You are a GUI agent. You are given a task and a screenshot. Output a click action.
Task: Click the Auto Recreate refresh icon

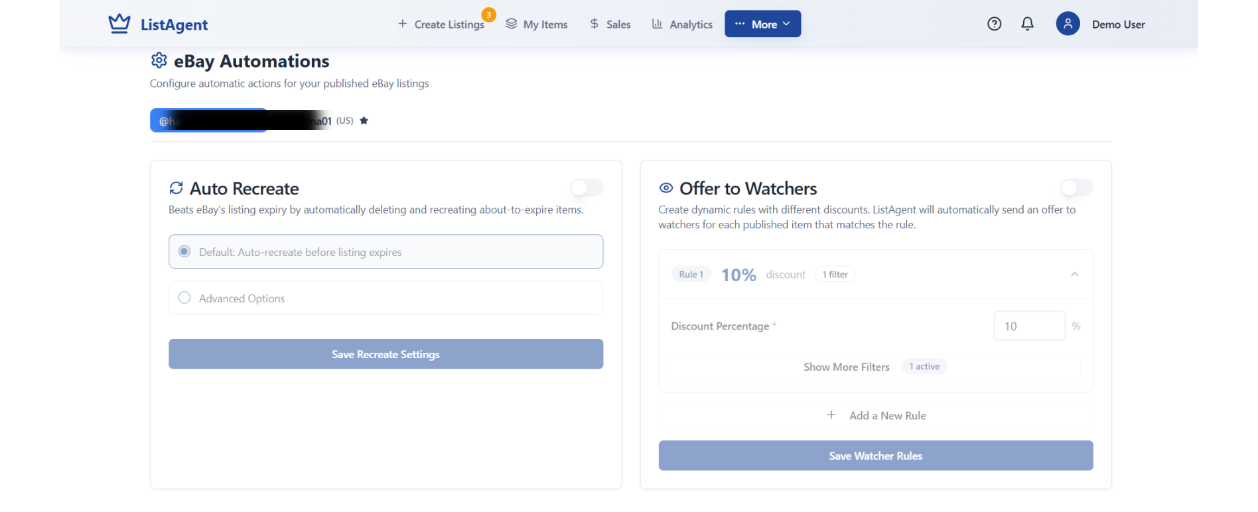coord(176,188)
